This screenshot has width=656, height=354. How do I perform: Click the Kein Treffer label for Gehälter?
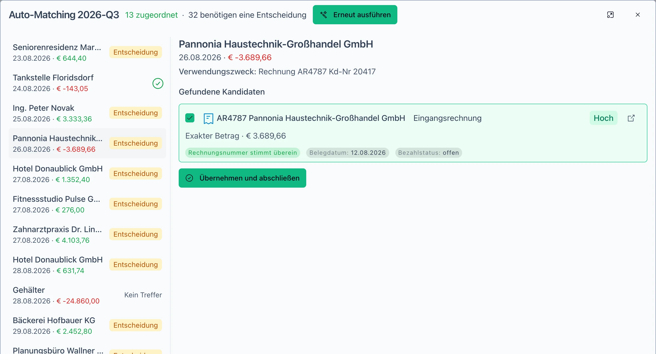coord(143,295)
